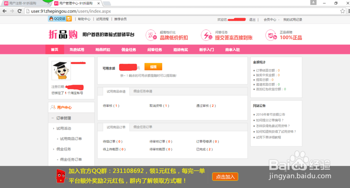350x188 pixels.
Task: Open a new browser tab
Action: tap(107, 4)
